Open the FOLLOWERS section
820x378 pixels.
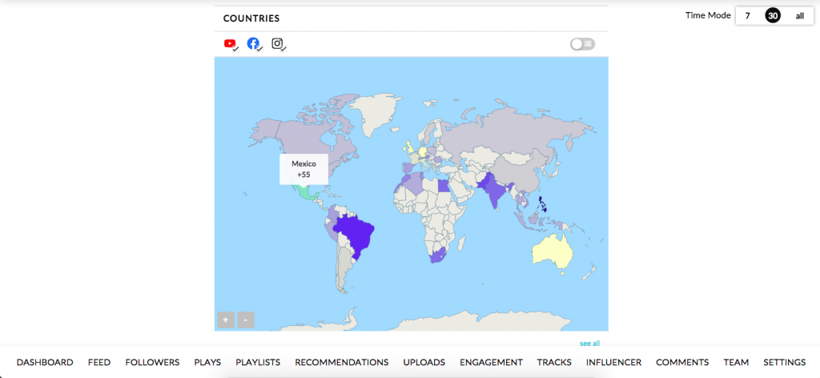point(152,362)
